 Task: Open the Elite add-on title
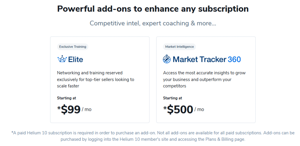(75, 59)
